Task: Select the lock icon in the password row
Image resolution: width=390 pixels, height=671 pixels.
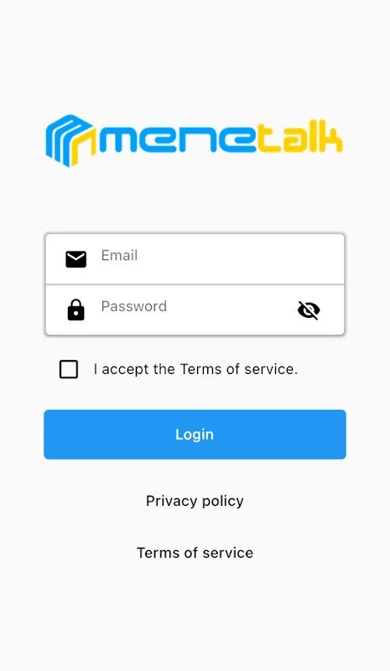Action: [x=75, y=309]
